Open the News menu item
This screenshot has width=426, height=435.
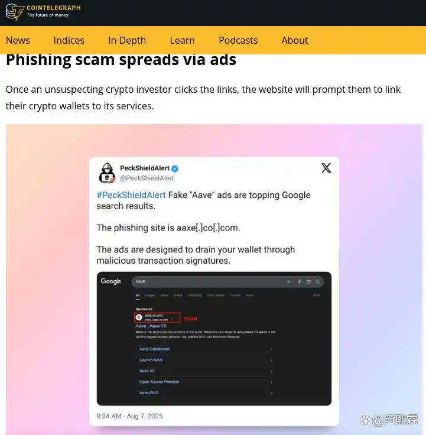[x=18, y=40]
